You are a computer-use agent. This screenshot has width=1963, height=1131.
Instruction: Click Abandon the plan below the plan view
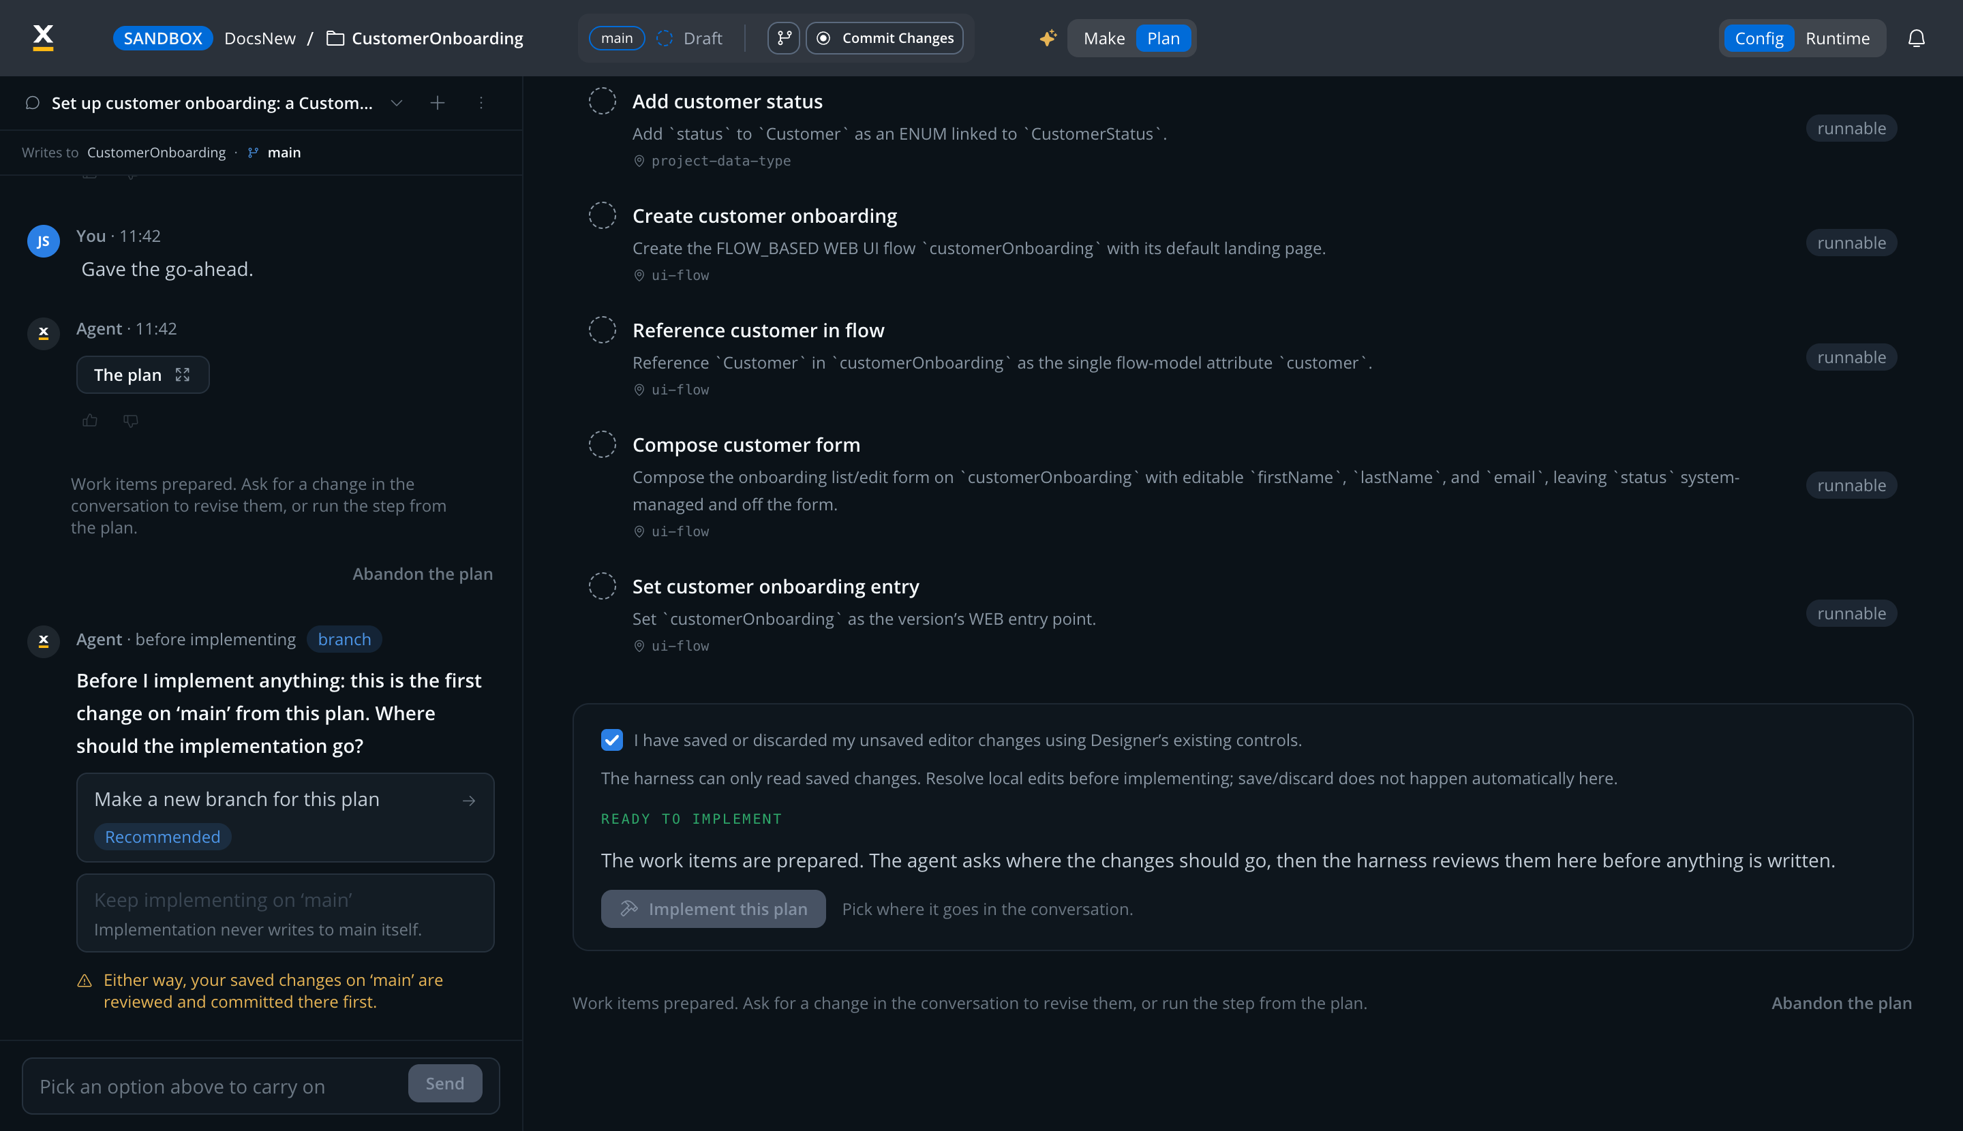coord(1841,1003)
